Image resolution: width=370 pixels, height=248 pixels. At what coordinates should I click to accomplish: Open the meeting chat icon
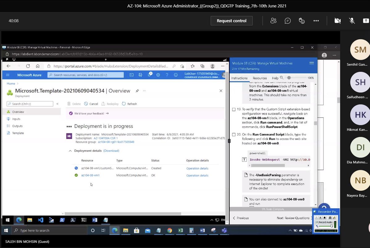(288, 21)
